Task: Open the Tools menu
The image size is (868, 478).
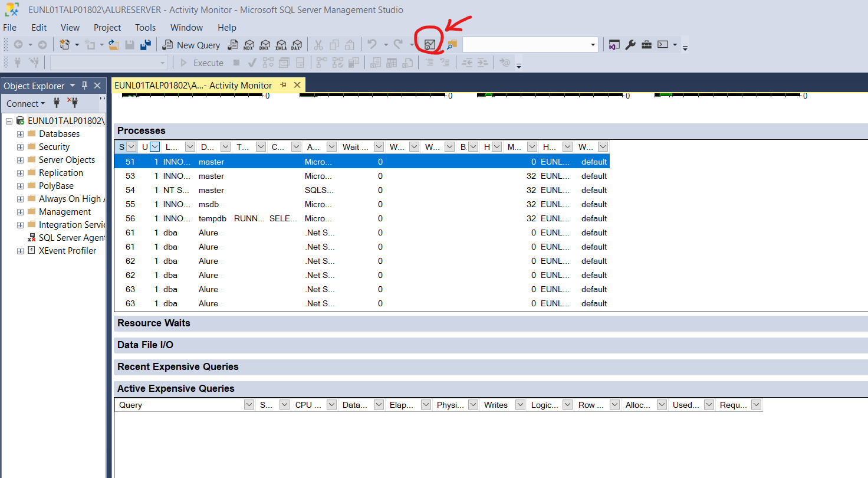Action: (145, 28)
